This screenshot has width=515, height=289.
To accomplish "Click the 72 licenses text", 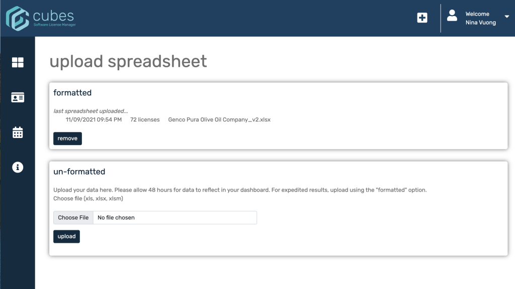I will (145, 119).
